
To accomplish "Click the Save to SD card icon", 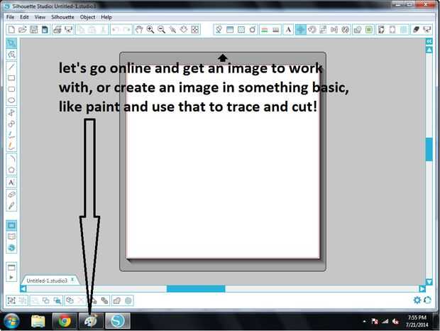I will click(x=45, y=30).
